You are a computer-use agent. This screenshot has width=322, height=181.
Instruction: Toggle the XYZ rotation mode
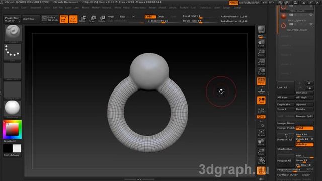[x=261, y=117]
